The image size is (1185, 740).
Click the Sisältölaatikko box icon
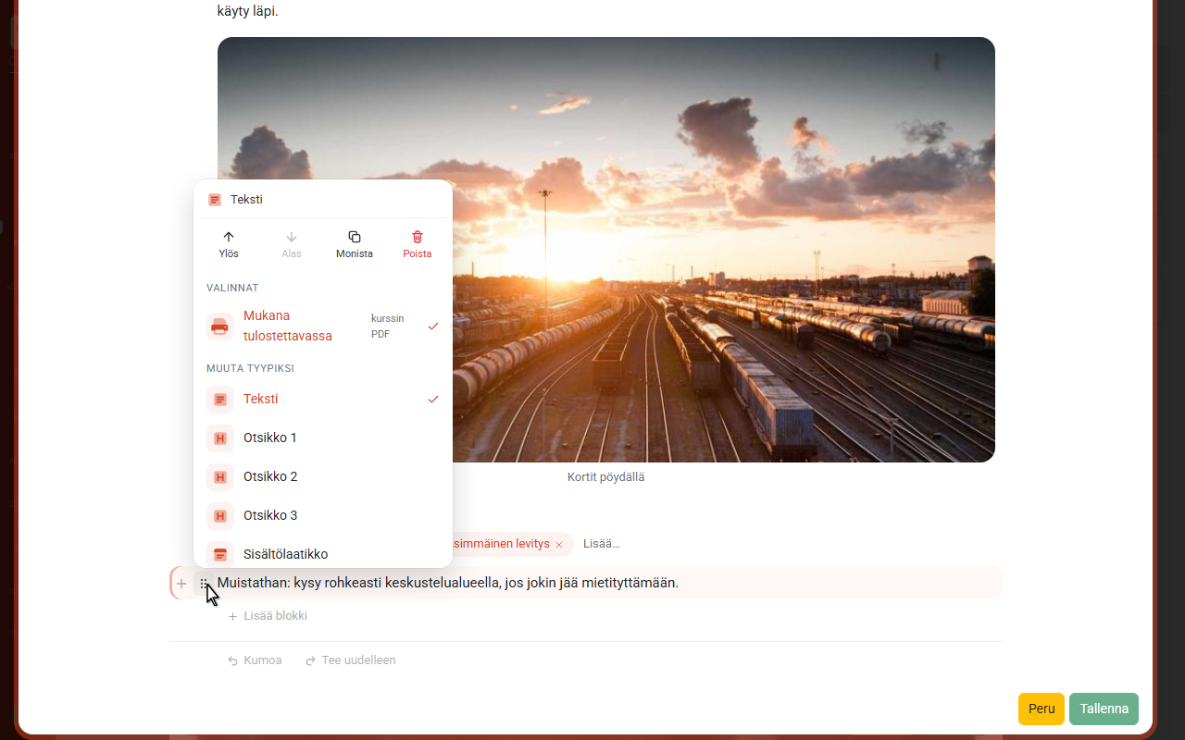pyautogui.click(x=220, y=554)
